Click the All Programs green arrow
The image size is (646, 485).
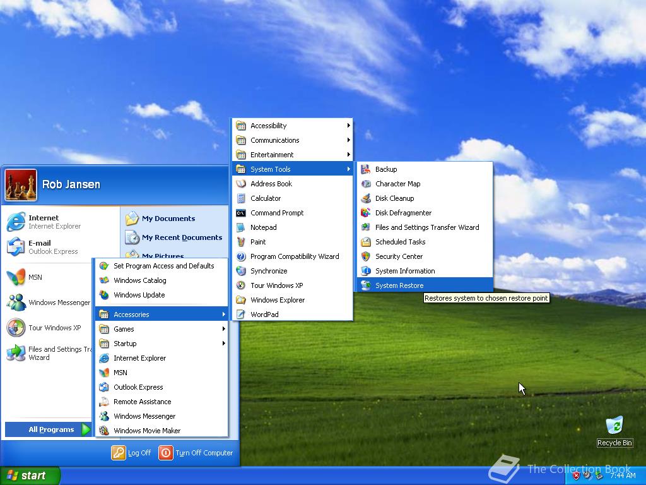coord(86,429)
